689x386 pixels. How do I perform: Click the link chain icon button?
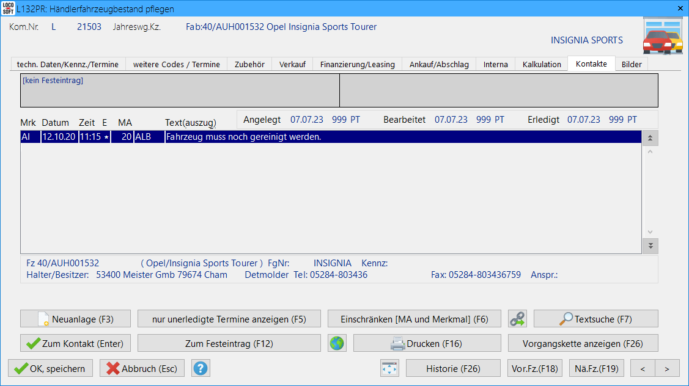517,319
